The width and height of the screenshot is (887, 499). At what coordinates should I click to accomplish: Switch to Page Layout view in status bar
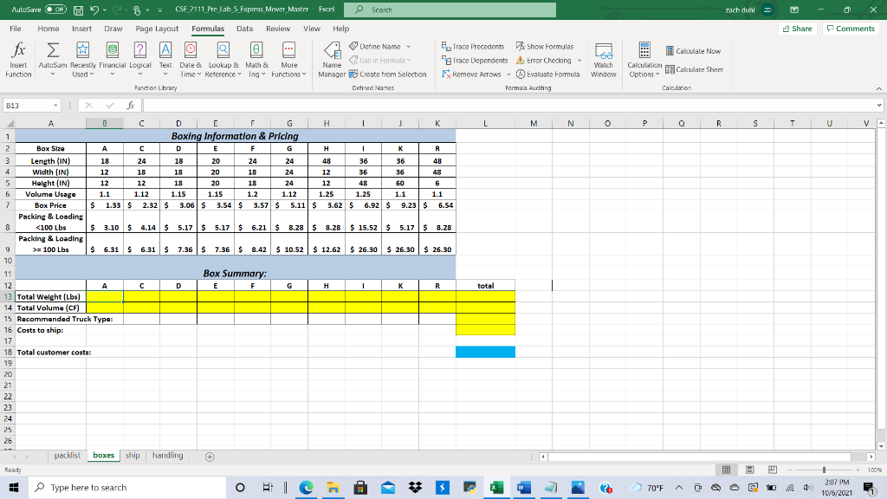pyautogui.click(x=749, y=470)
